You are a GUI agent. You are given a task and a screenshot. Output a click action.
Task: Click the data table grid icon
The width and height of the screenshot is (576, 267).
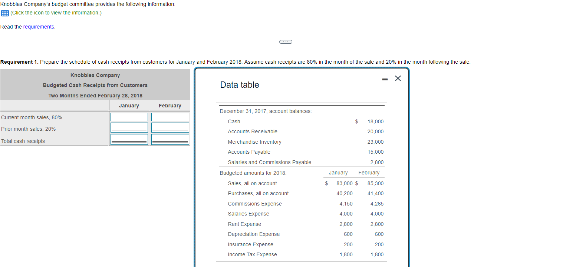[x=5, y=13]
